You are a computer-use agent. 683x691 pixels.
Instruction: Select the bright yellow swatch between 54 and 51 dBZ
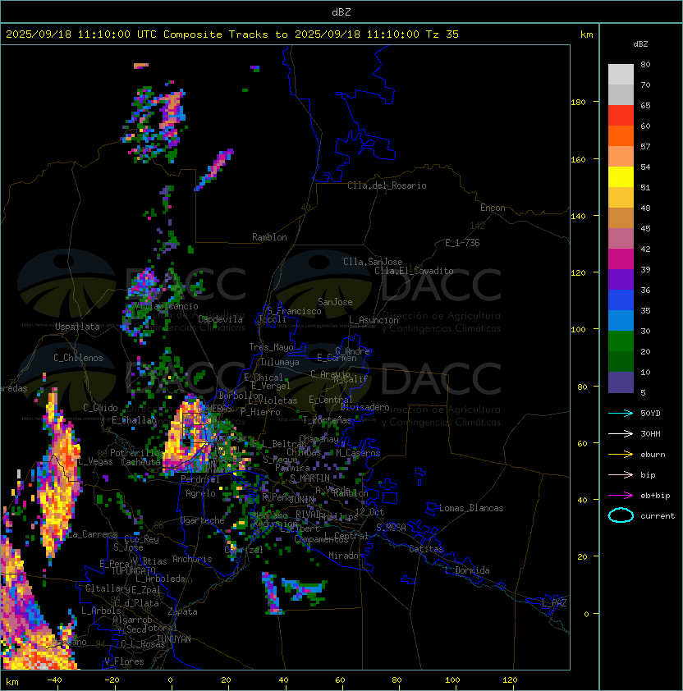coord(621,176)
